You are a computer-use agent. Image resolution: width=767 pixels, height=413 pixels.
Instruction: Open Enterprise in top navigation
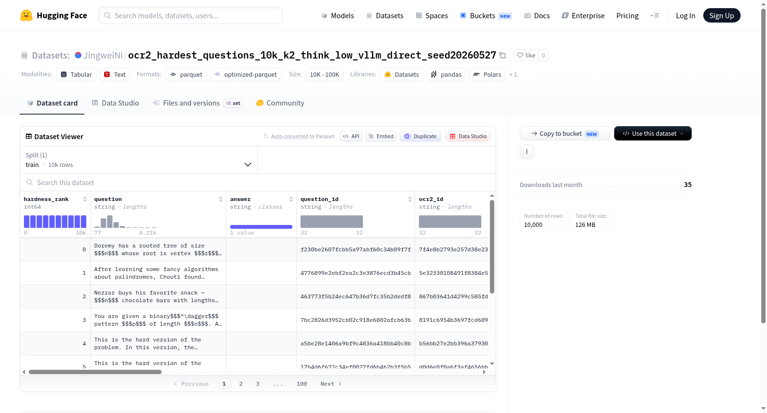point(583,15)
